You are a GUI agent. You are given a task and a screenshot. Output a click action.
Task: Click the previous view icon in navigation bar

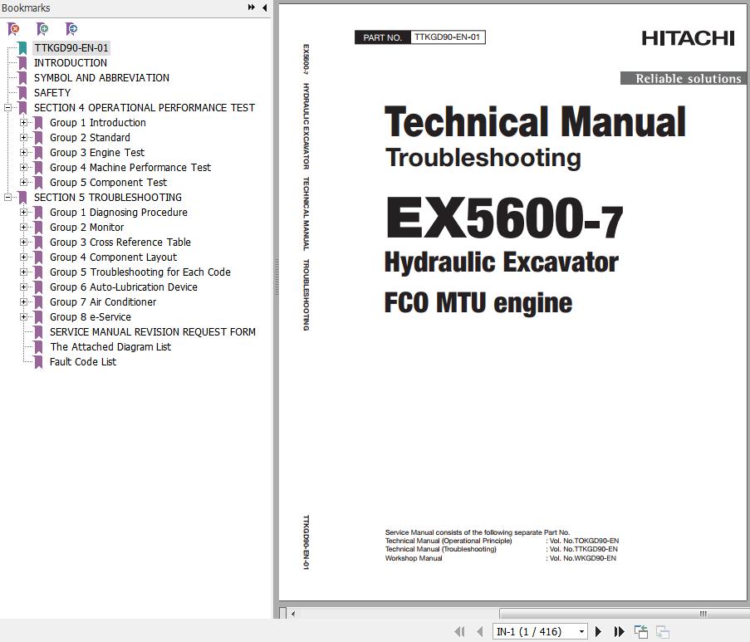click(641, 632)
